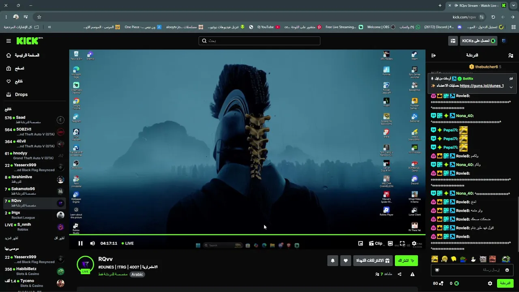The image size is (519, 292).
Task: Expand the hidden bookmarks chevron
Action: [x=49, y=27]
